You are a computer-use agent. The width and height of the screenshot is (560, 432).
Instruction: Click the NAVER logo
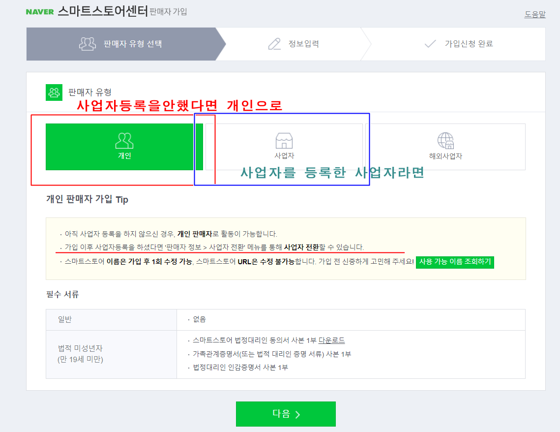click(x=40, y=12)
